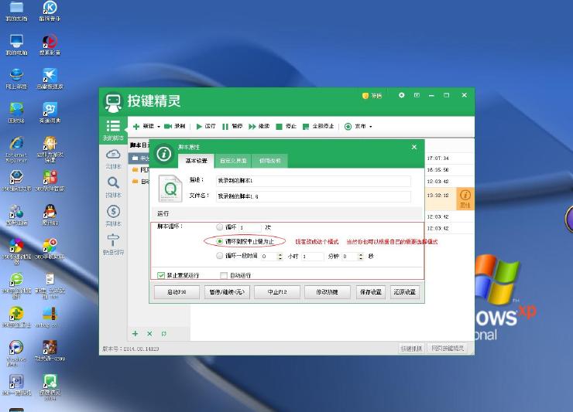The width and height of the screenshot is (573, 412).
Task: Click the Q script file icon in dialog
Action: click(170, 189)
